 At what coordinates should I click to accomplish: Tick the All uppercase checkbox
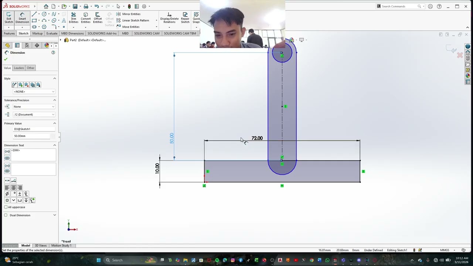(6, 207)
